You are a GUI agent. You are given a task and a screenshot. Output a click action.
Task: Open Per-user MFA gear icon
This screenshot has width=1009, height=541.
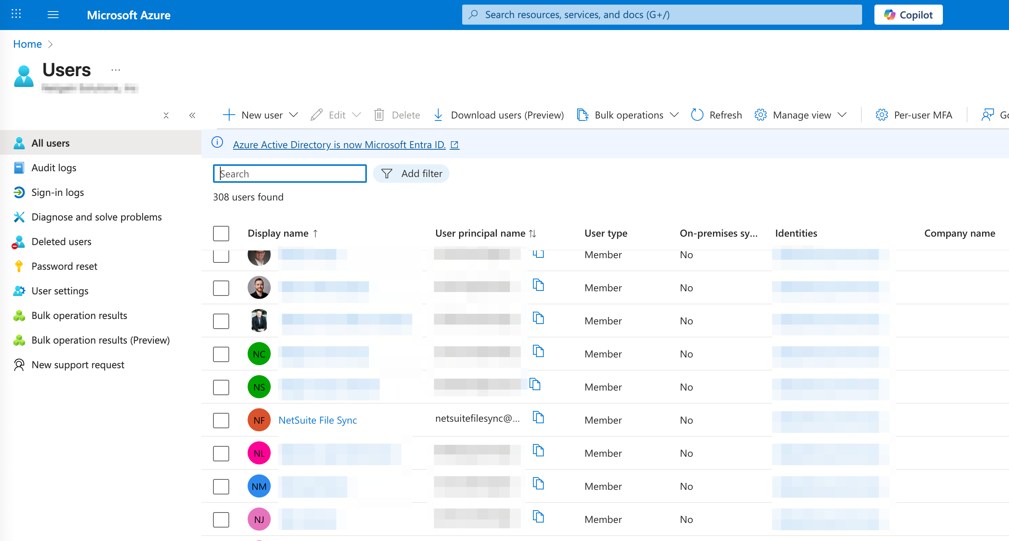point(881,115)
